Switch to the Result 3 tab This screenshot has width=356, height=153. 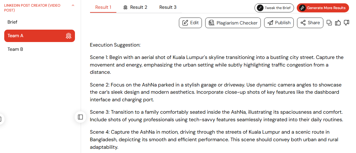pos(168,7)
